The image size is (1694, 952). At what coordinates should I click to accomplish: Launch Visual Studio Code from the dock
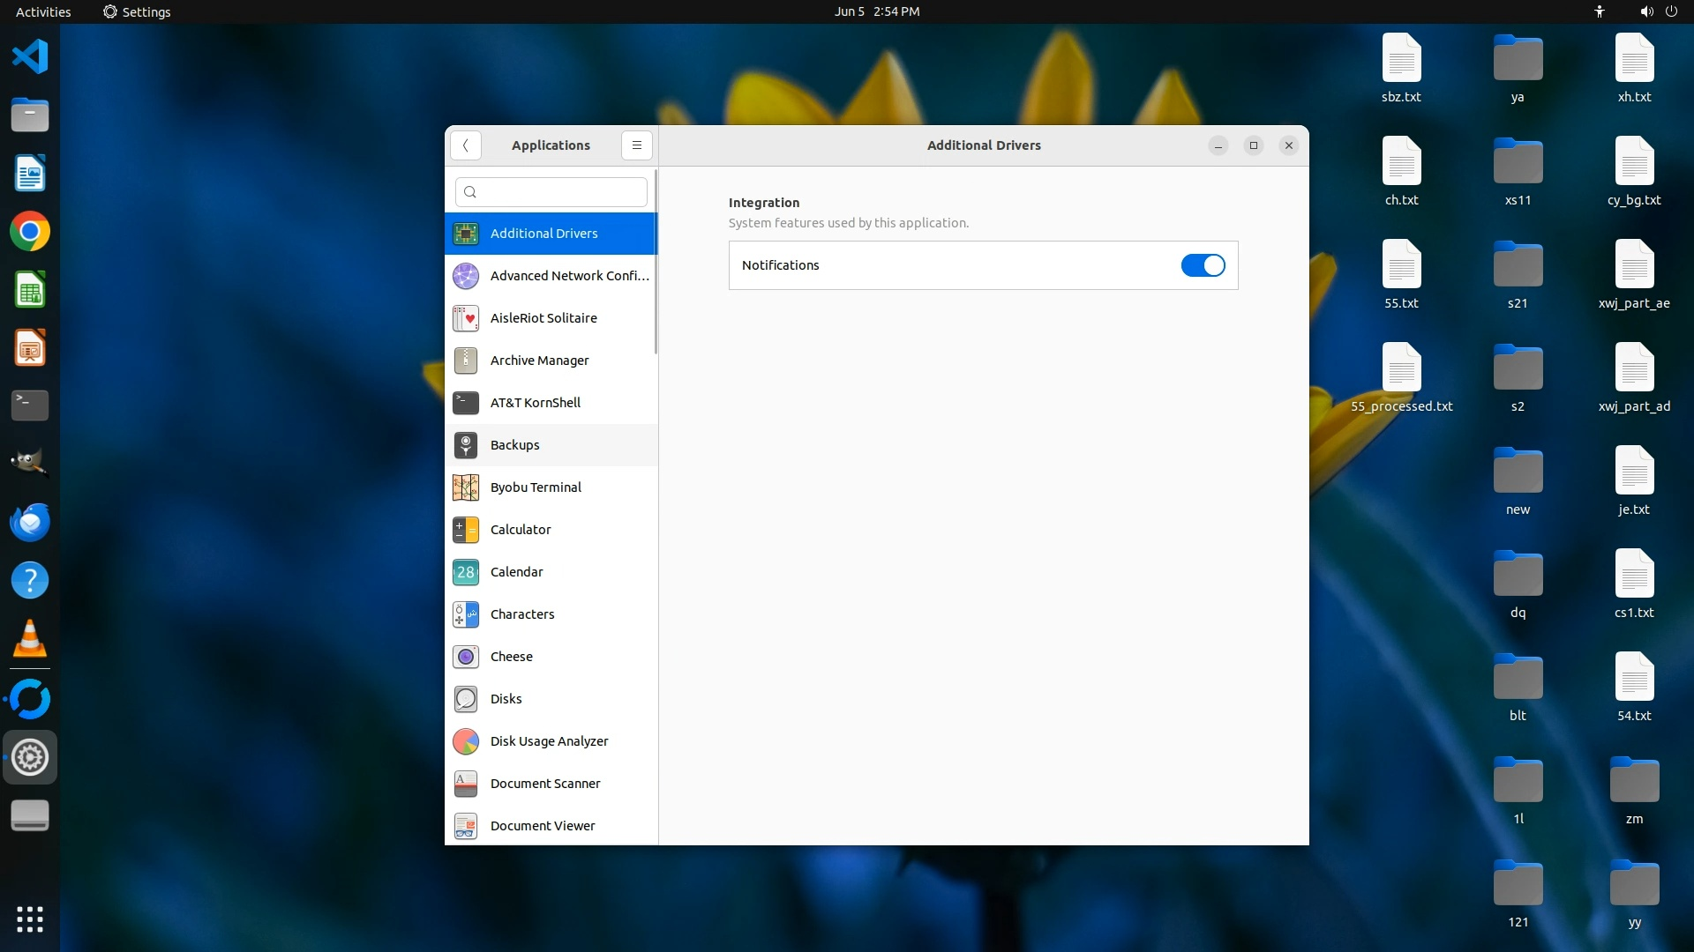click(30, 56)
